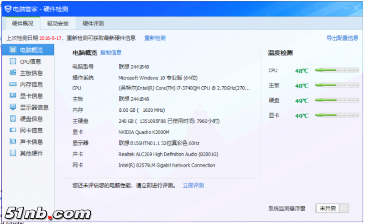Viewport: 365px width, 224px height.
Task: Click the 硬盘 49℃ temperature reading
Action: point(302,101)
